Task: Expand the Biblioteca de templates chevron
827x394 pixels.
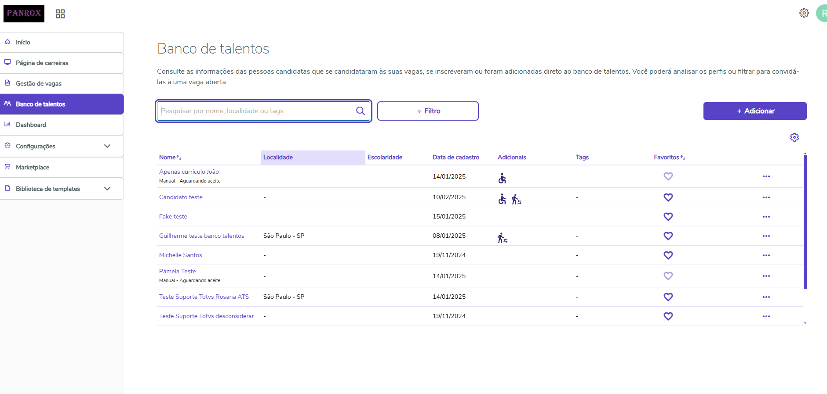Action: (107, 189)
